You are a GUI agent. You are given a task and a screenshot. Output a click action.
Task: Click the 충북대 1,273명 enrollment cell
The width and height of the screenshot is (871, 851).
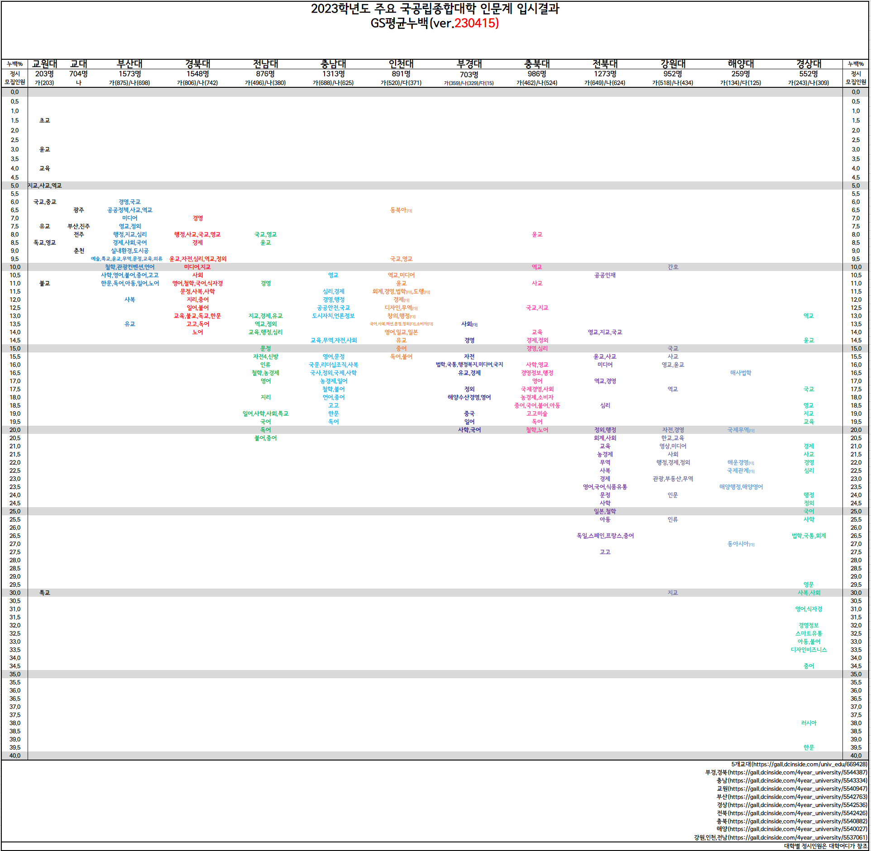point(605,74)
